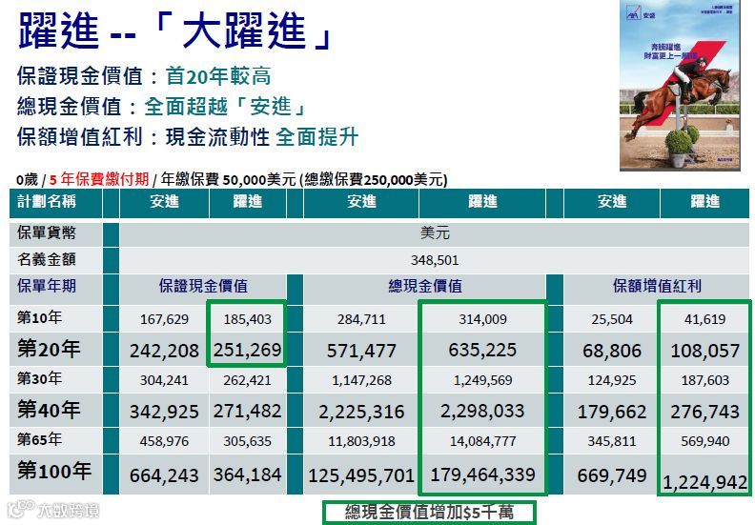Click the 保單貨幣 row label
Screen dimensions: 755x525
click(x=47, y=232)
